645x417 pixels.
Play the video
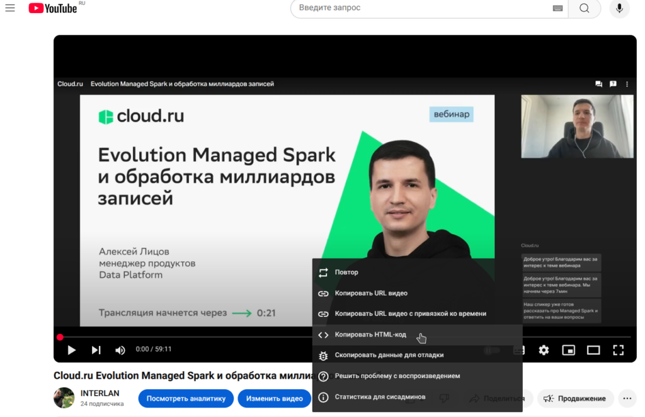pyautogui.click(x=71, y=350)
